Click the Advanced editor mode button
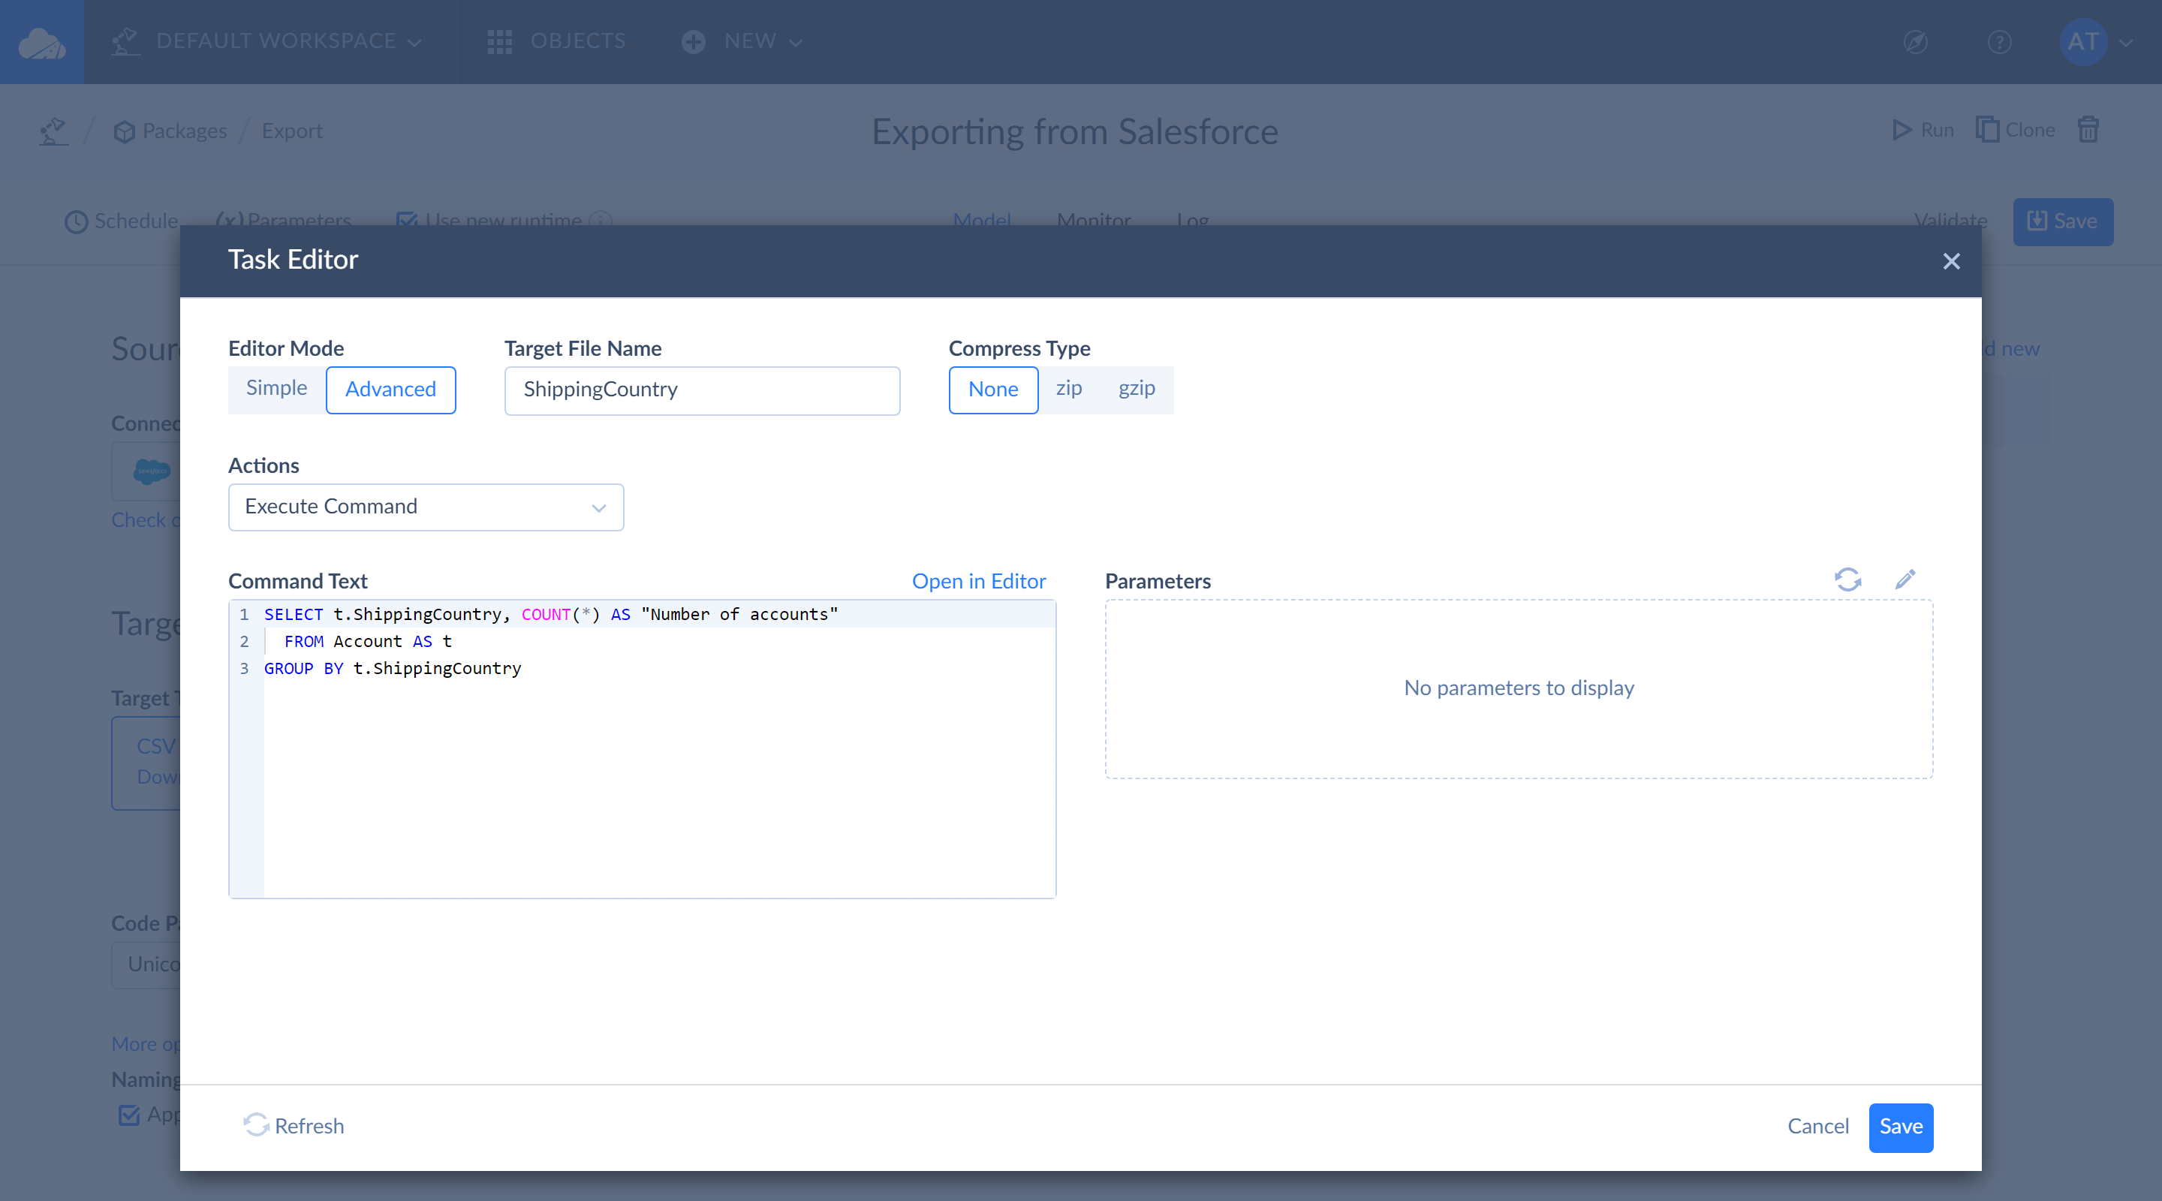2162x1201 pixels. 390,389
